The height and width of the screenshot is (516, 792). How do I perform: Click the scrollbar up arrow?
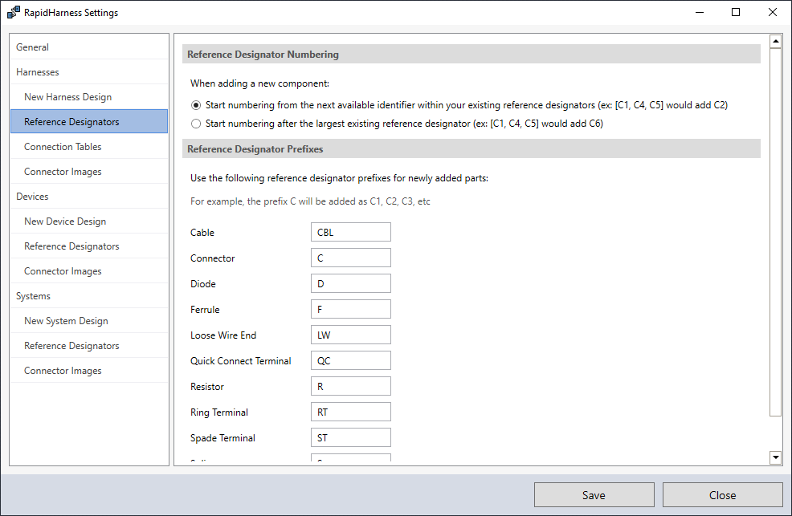pyautogui.click(x=775, y=41)
